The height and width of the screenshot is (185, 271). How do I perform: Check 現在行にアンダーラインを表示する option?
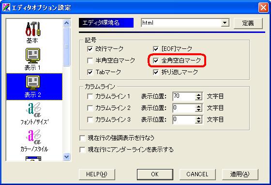(82, 150)
